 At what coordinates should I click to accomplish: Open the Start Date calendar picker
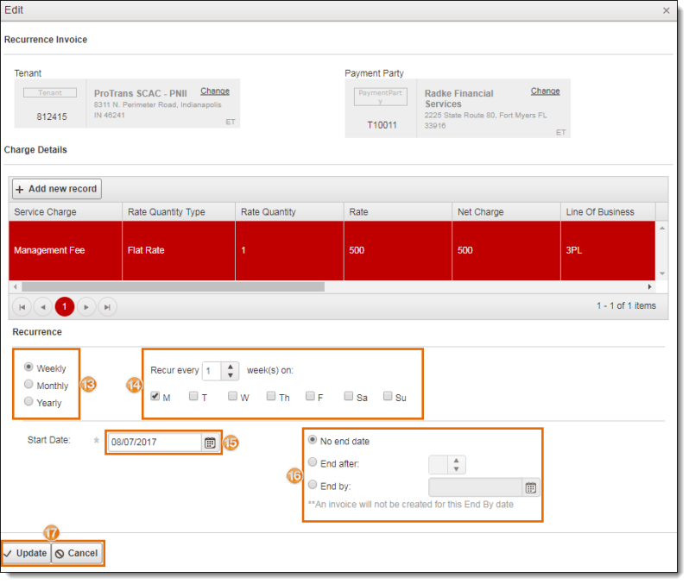point(210,443)
